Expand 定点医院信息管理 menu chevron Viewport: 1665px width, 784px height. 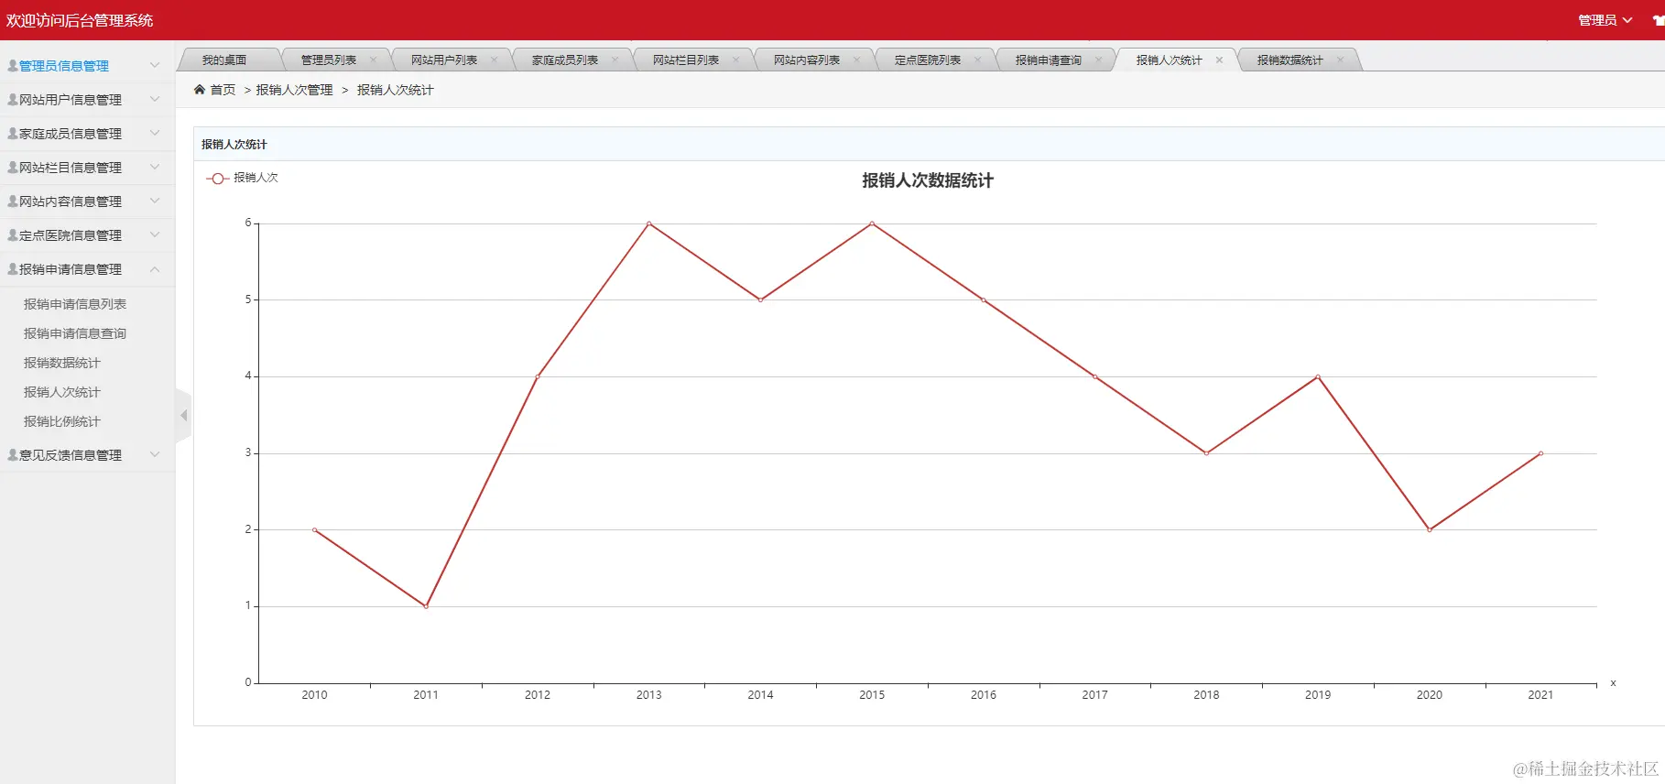[x=155, y=234]
